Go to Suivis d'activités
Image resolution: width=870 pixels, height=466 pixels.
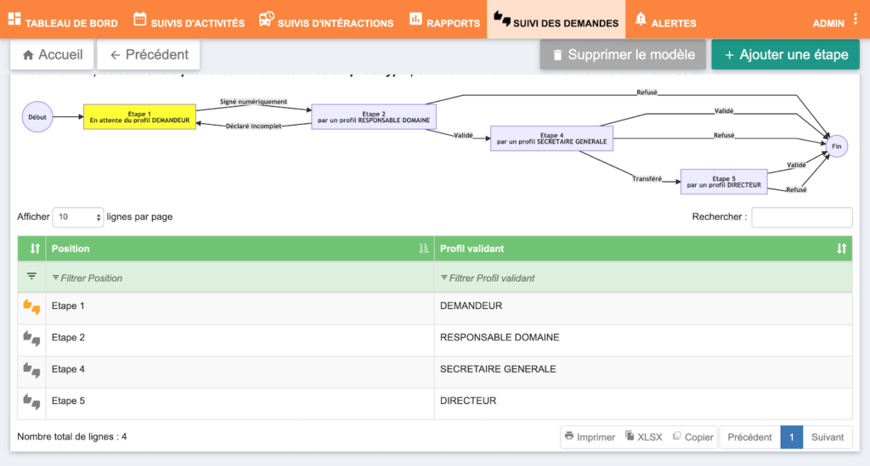[189, 20]
